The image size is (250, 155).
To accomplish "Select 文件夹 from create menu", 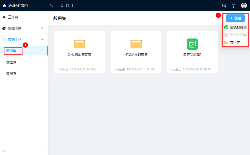I will [235, 42].
